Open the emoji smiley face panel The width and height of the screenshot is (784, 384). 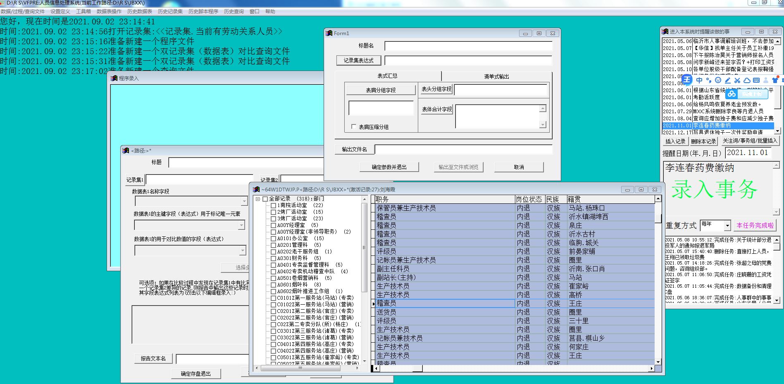click(x=718, y=80)
